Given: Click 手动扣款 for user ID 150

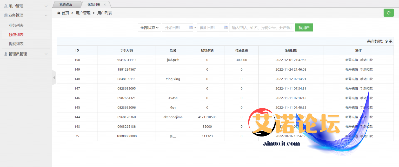Looking at the screenshot, I should [x=366, y=60].
